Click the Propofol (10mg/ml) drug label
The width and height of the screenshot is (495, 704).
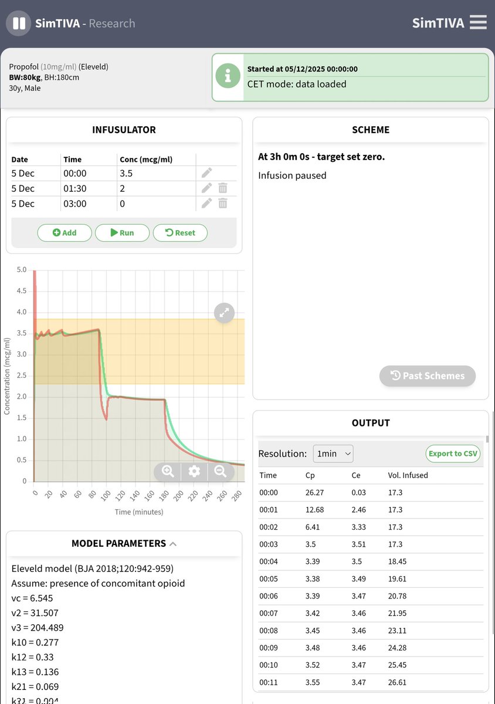coord(59,67)
